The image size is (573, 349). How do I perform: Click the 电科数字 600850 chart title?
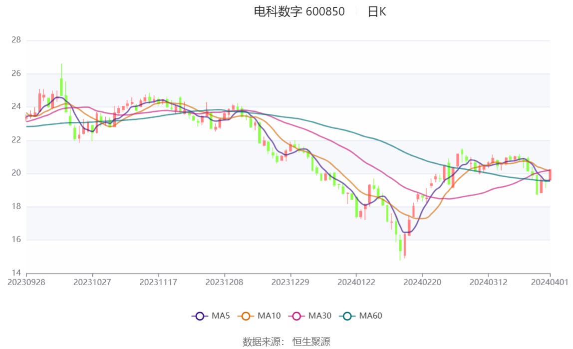(299, 11)
